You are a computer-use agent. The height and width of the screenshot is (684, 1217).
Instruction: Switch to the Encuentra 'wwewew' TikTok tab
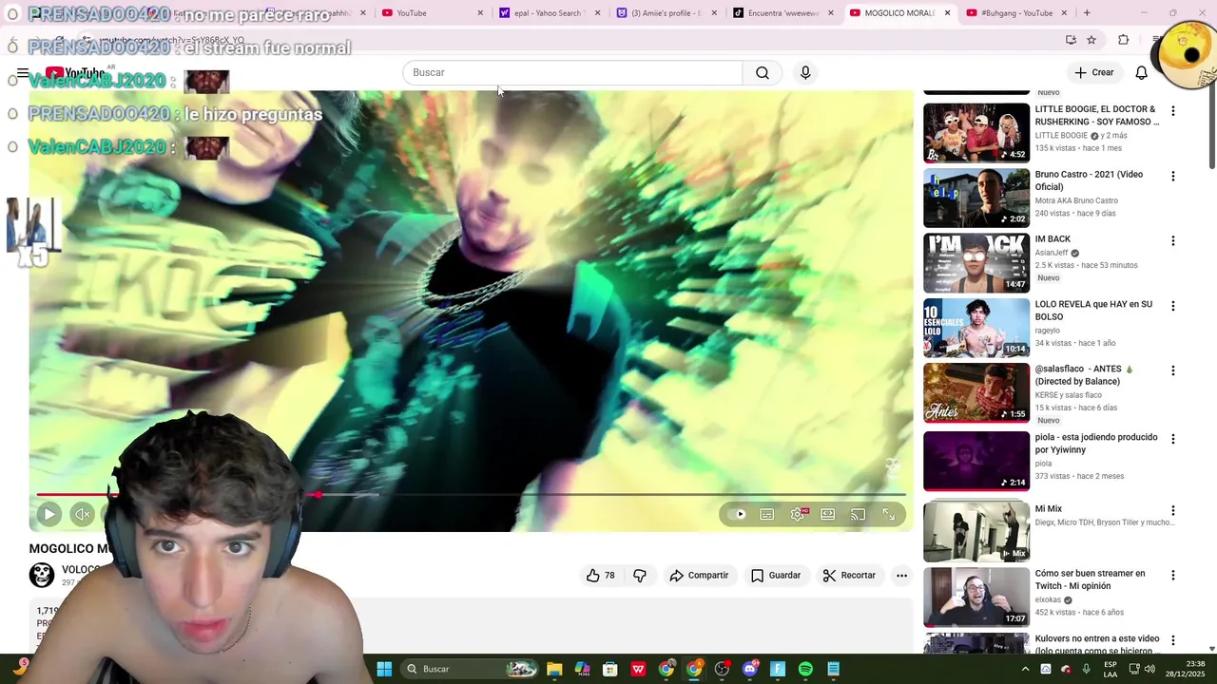click(782, 13)
